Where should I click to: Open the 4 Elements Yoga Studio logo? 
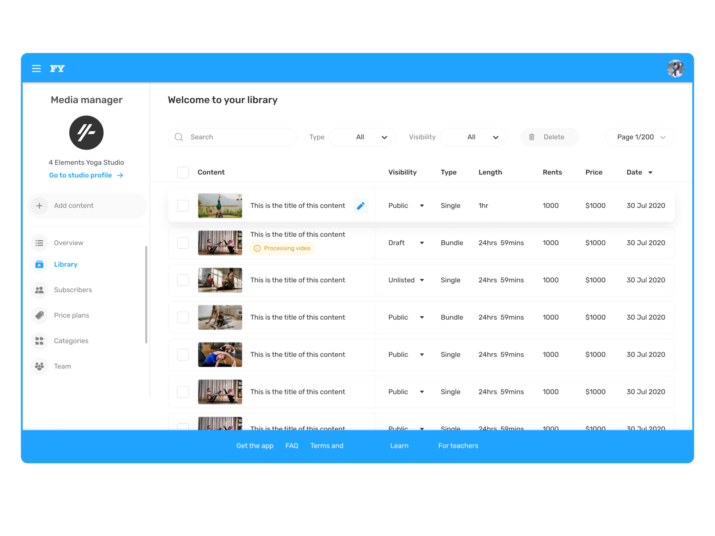[86, 133]
